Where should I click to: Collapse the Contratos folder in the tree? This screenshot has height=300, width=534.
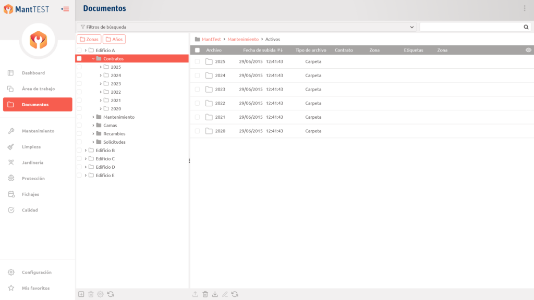click(x=93, y=59)
